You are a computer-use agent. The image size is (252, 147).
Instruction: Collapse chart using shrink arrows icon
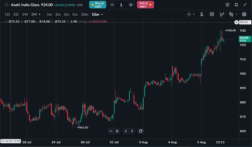tap(245, 5)
